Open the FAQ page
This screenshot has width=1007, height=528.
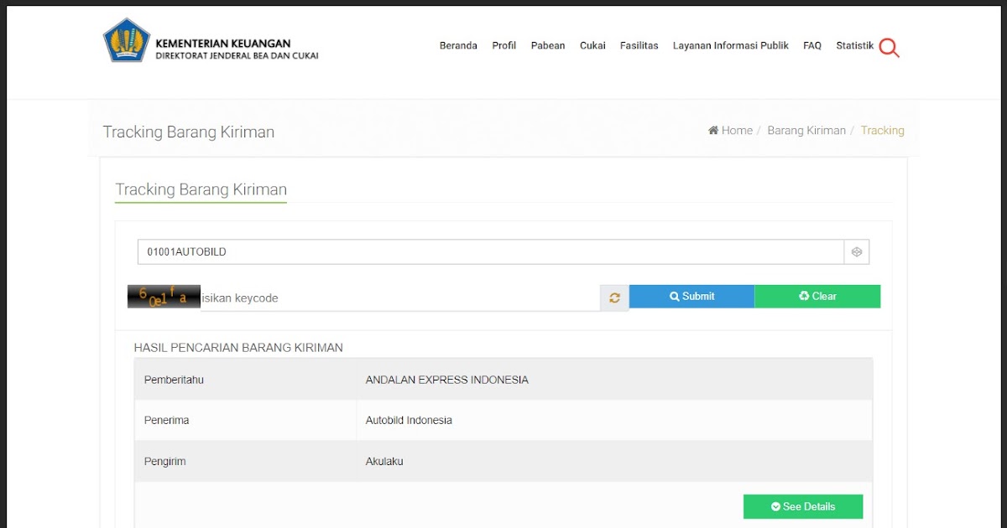coord(811,46)
